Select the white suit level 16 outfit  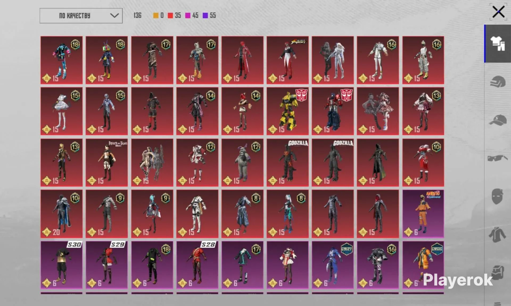(x=378, y=60)
